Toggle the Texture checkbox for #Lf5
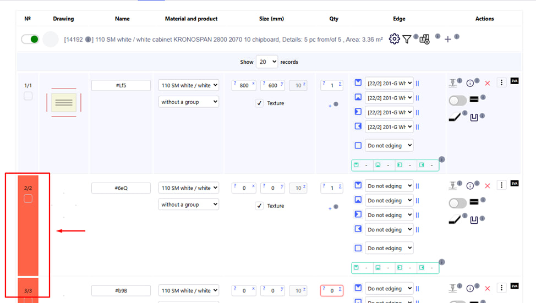This screenshot has height=303, width=536. point(260,103)
